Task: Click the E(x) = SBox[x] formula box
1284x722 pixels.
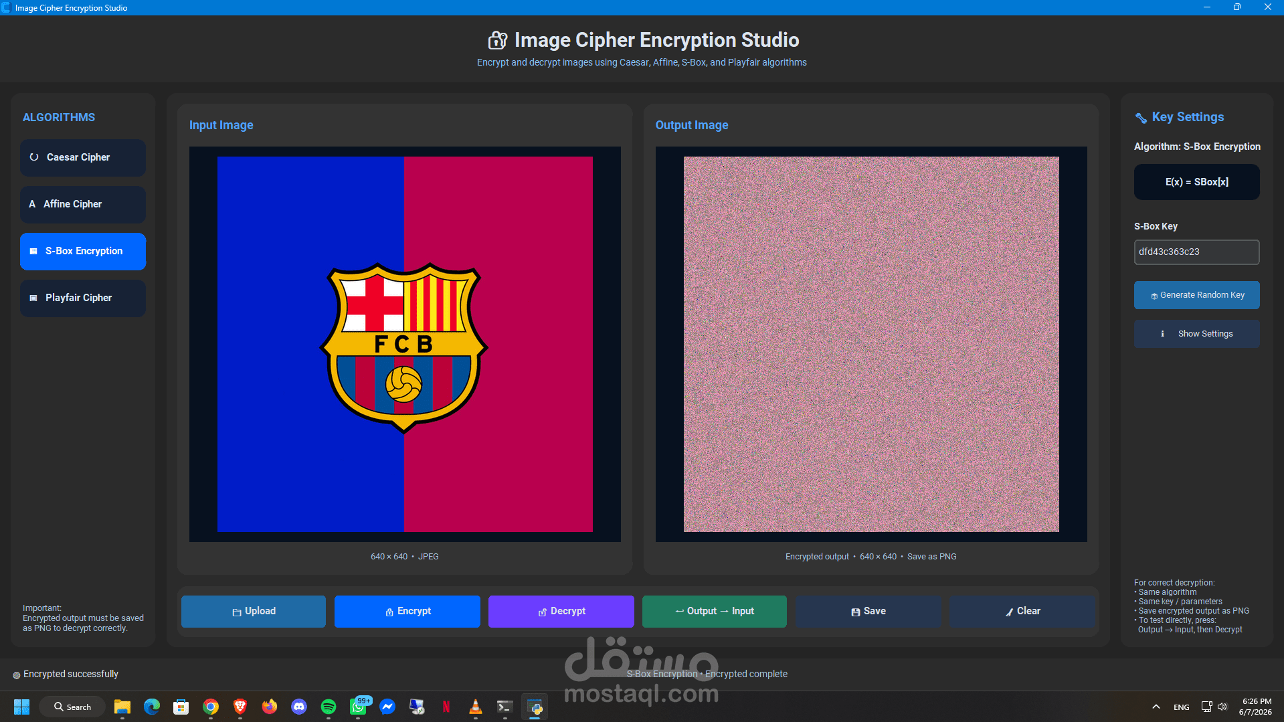Action: pos(1196,182)
